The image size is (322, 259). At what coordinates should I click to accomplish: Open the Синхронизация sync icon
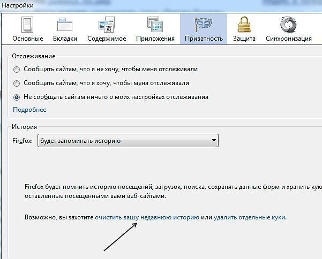tap(289, 25)
